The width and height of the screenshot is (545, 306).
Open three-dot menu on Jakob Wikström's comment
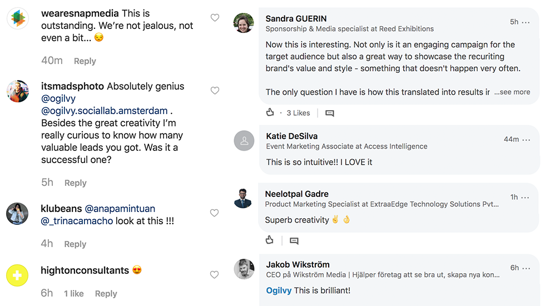(527, 268)
